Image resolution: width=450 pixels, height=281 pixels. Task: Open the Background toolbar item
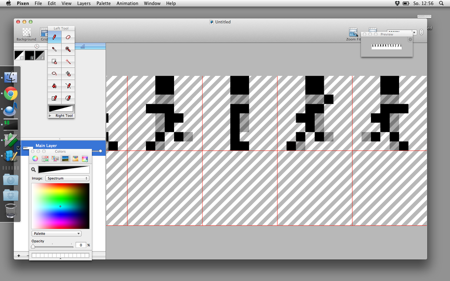(26, 34)
